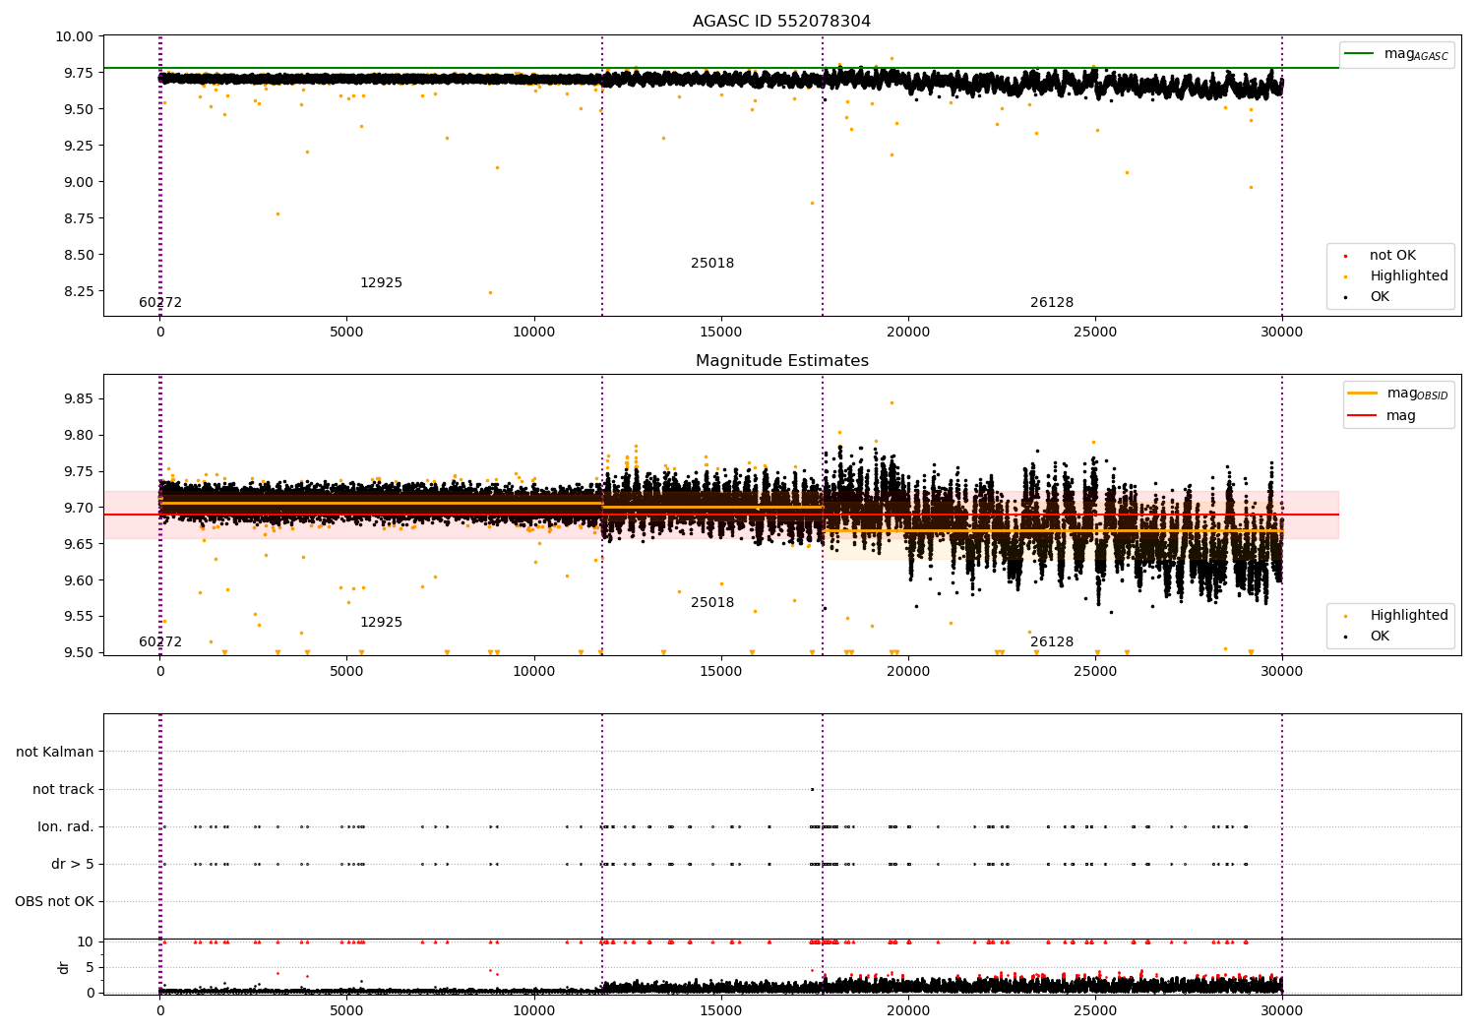Image resolution: width=1476 pixels, height=1033 pixels.
Task: Click 'Highlighted' legend entry in Magnitude Estimates plot
Action: click(x=1396, y=616)
